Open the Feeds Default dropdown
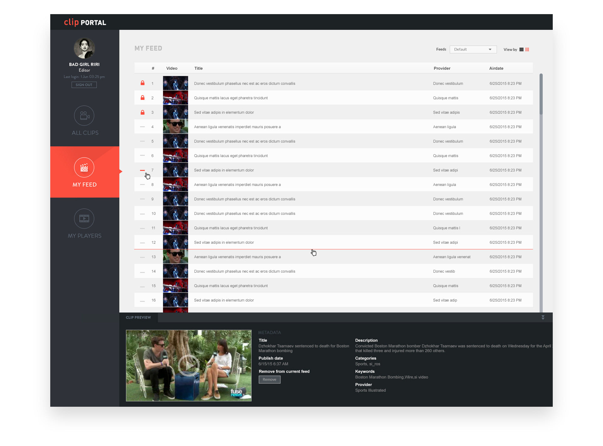The image size is (603, 446). [473, 49]
